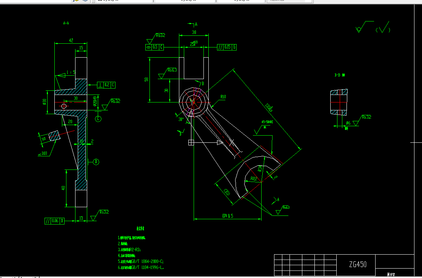422x278 pixels.
Task: Click technical note 3 mentioning R2-R3
Action: (x=129, y=249)
